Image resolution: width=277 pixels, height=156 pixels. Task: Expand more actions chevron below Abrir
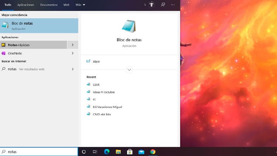[x=129, y=69]
